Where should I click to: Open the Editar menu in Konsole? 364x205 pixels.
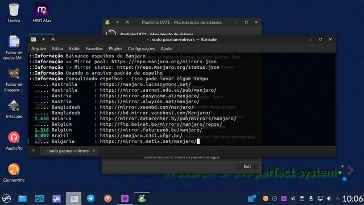57,48
